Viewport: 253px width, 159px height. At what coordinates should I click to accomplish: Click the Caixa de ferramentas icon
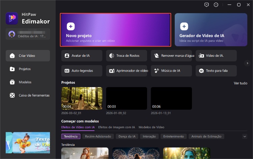pos(12,96)
